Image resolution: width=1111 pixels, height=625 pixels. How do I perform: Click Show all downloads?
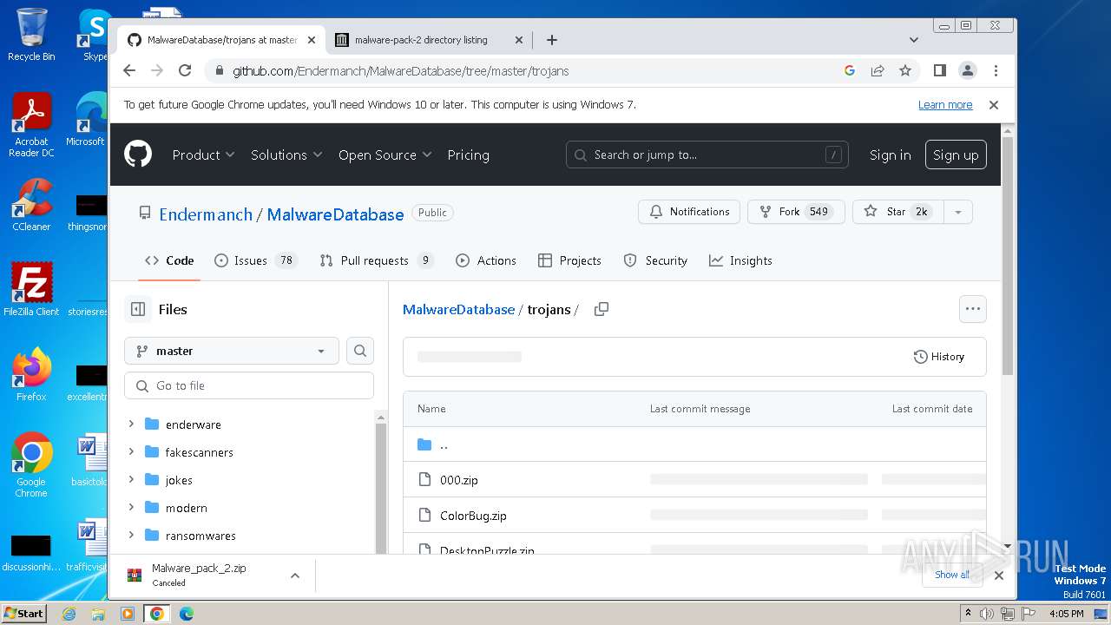[x=952, y=575]
